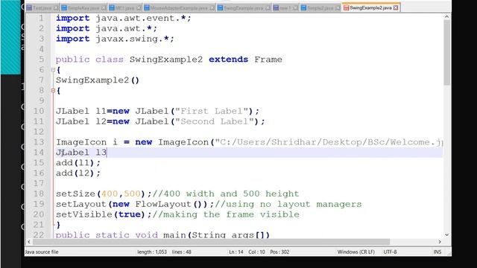Click the text 'SwingExample2()' on line 7
Image resolution: width=477 pixels, height=268 pixels.
[x=98, y=80]
